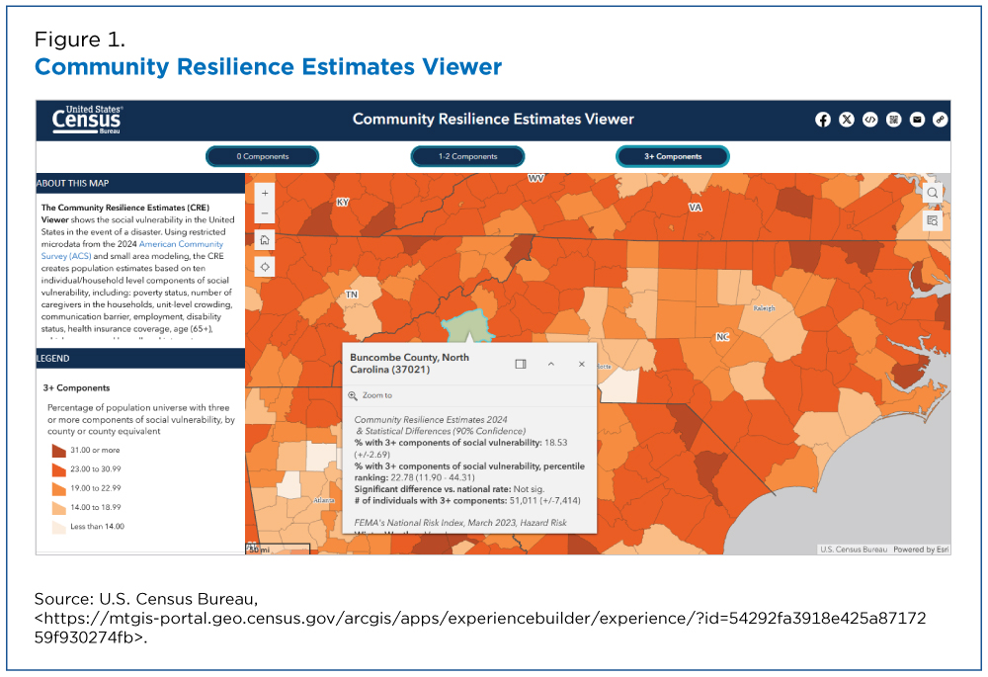Select the 1-2 Components view
Screen dimensions: 988x677
point(467,156)
